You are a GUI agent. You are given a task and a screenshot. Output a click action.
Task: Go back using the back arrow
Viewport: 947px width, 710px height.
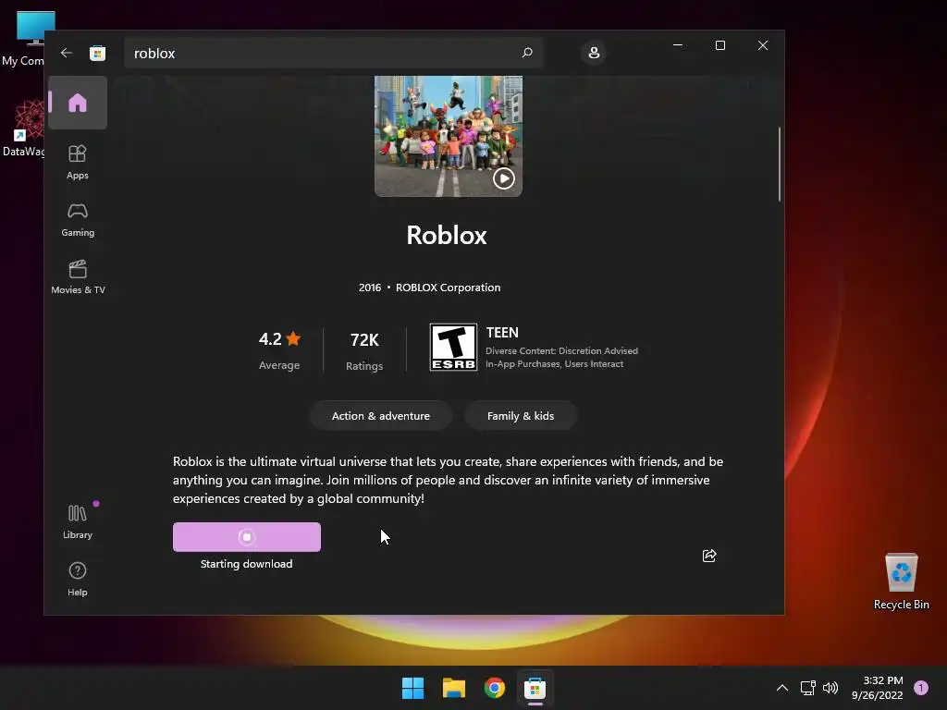coord(67,53)
